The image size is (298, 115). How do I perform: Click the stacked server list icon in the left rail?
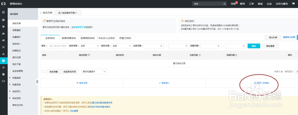(x=3, y=20)
